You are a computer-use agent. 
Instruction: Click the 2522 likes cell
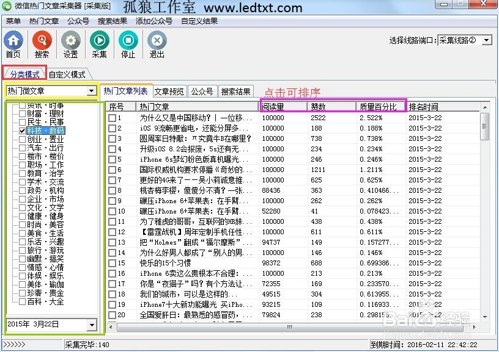click(318, 118)
